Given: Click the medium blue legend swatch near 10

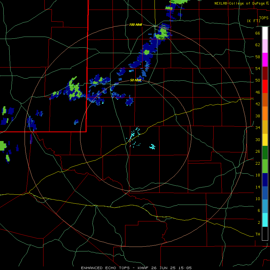Looking at the screenshot, I should coord(265,193).
